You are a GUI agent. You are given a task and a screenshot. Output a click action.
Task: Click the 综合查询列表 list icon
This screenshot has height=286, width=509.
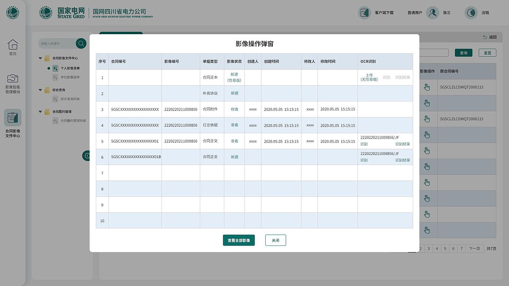56,99
